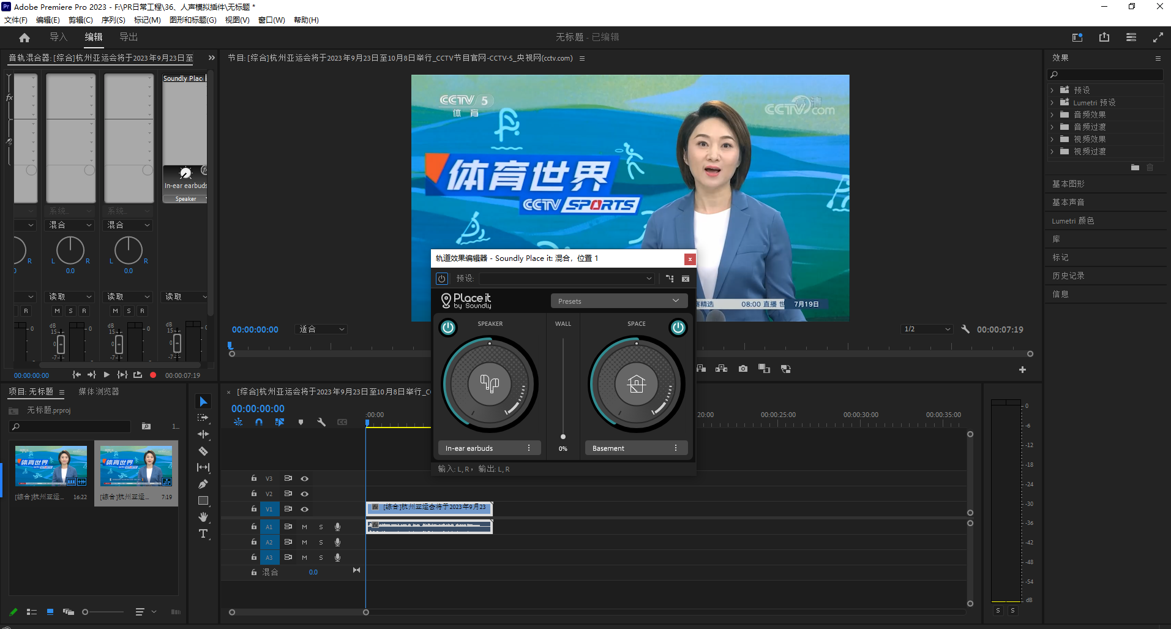Switch to the 媒体浏览器 media browser tab
The image size is (1171, 629).
pyautogui.click(x=99, y=392)
